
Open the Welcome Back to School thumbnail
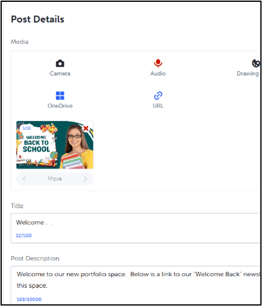click(55, 145)
